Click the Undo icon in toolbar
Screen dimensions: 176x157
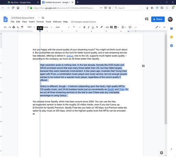(x=5, y=27)
